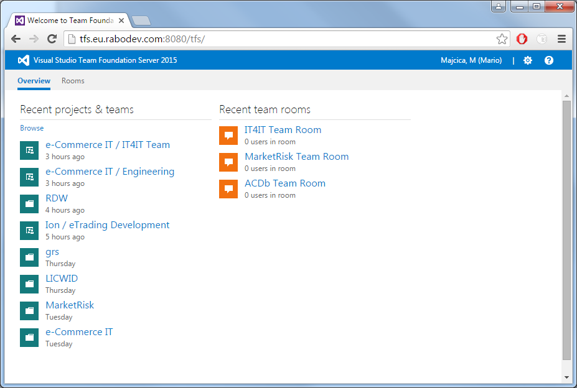This screenshot has height=388, width=577.
Task: Click the Visual Studio logo in header
Action: click(x=24, y=60)
